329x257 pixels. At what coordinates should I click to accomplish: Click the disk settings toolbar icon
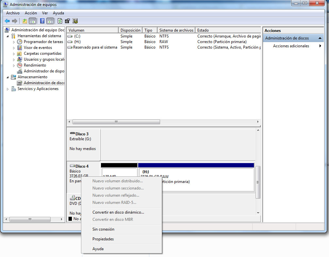[x=75, y=21]
